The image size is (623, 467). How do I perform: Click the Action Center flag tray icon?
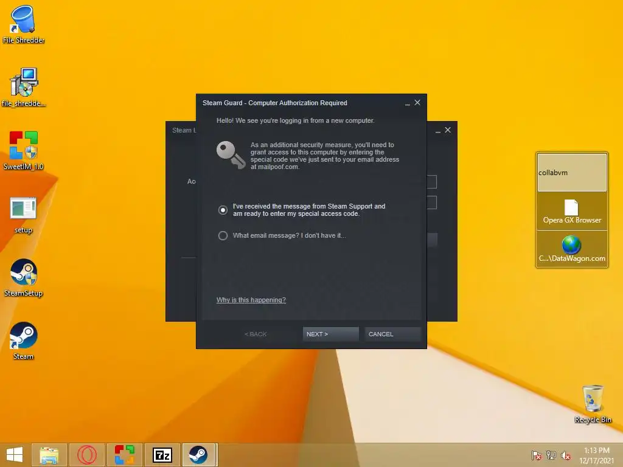pyautogui.click(x=537, y=455)
